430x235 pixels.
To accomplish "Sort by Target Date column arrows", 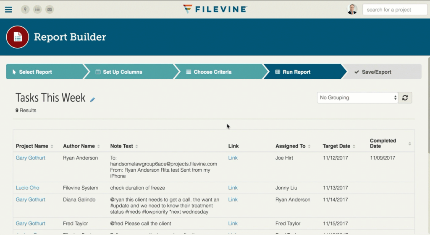I will pos(354,146).
